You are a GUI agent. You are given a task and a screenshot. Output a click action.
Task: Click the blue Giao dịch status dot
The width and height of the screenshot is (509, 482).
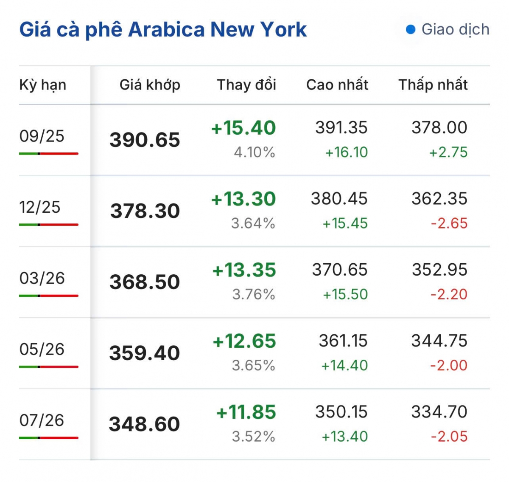click(410, 29)
